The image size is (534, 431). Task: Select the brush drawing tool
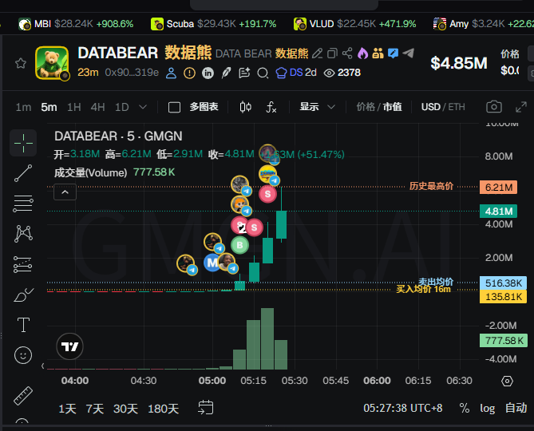(23, 295)
